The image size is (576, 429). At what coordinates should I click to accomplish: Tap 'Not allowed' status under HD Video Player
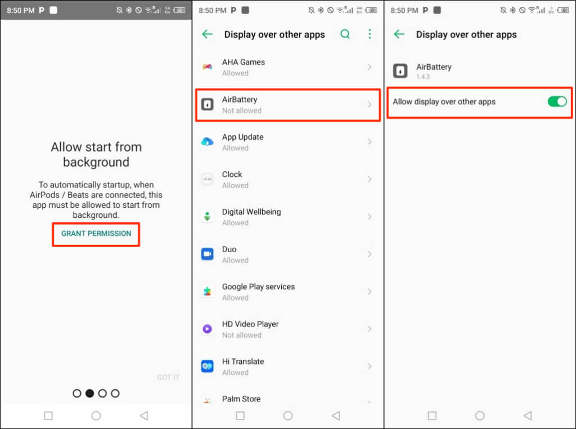click(x=242, y=335)
